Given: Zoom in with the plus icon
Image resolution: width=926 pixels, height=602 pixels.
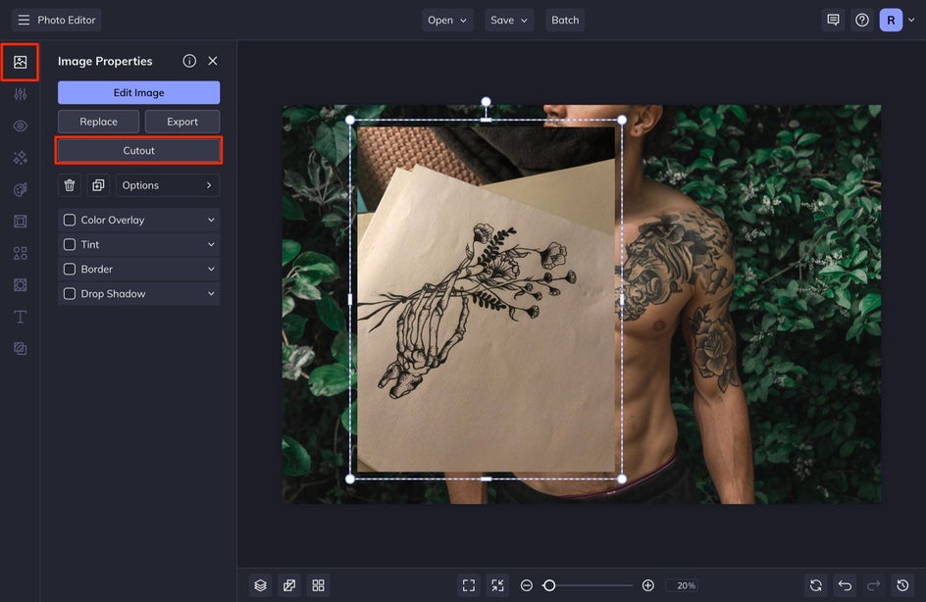Looking at the screenshot, I should pyautogui.click(x=647, y=585).
